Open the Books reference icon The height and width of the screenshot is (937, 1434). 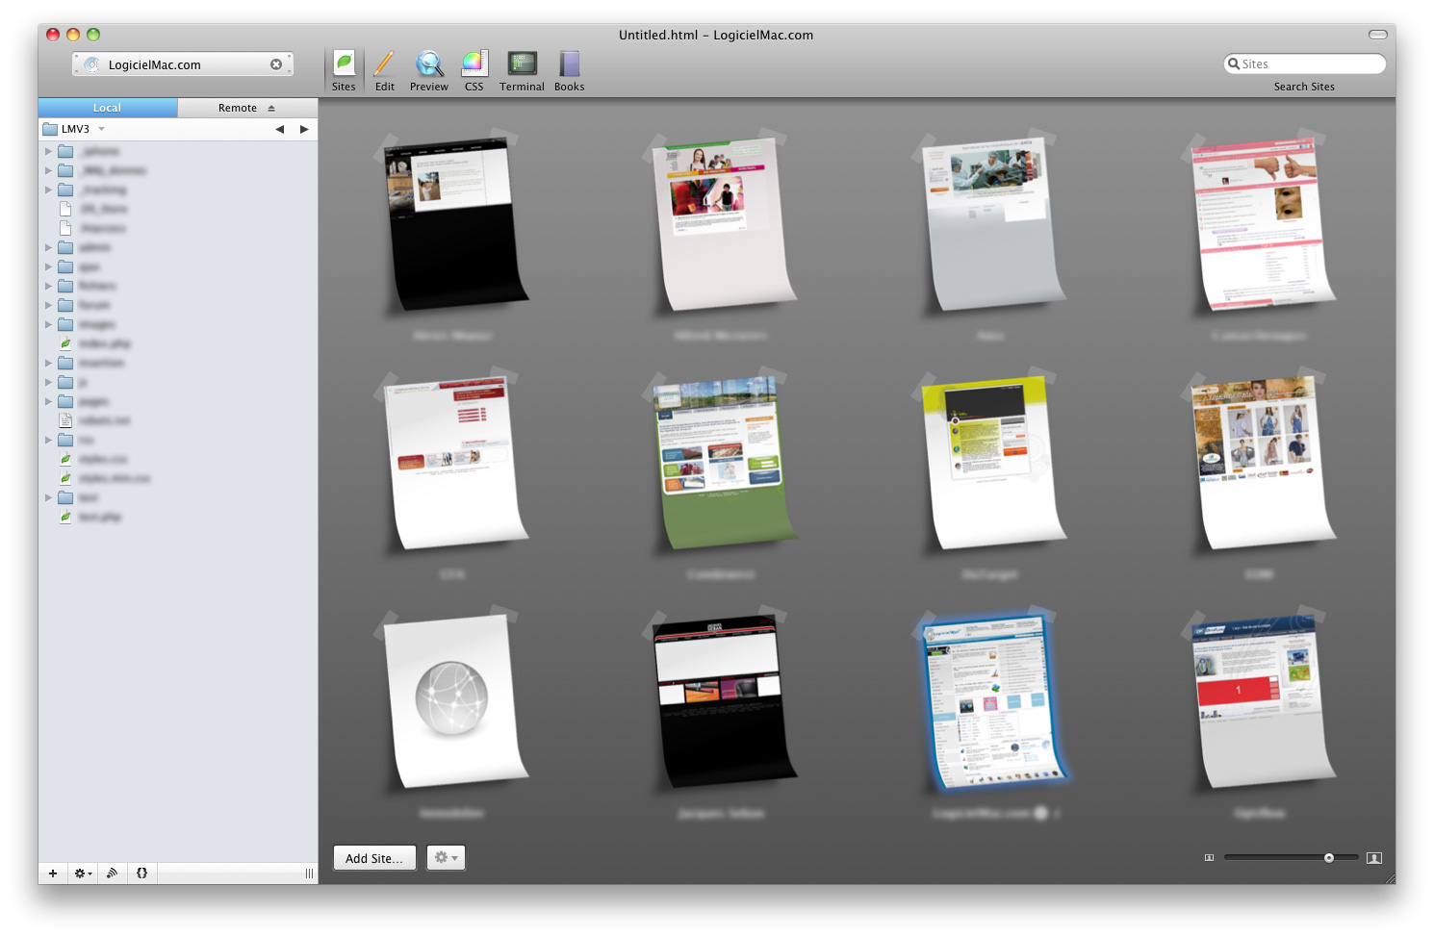pos(569,70)
